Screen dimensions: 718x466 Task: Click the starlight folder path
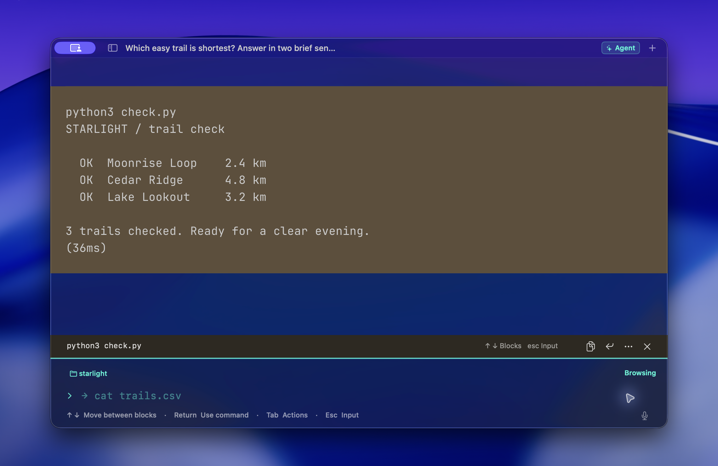[x=88, y=373]
